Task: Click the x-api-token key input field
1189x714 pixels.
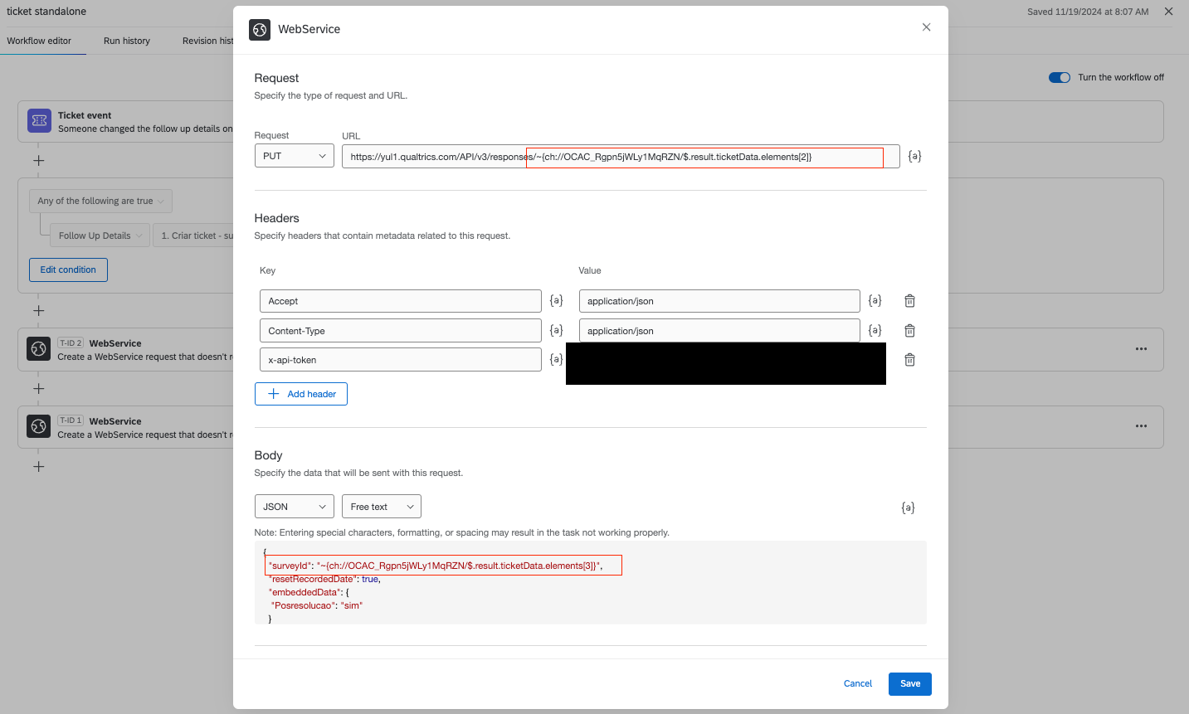Action: point(401,360)
